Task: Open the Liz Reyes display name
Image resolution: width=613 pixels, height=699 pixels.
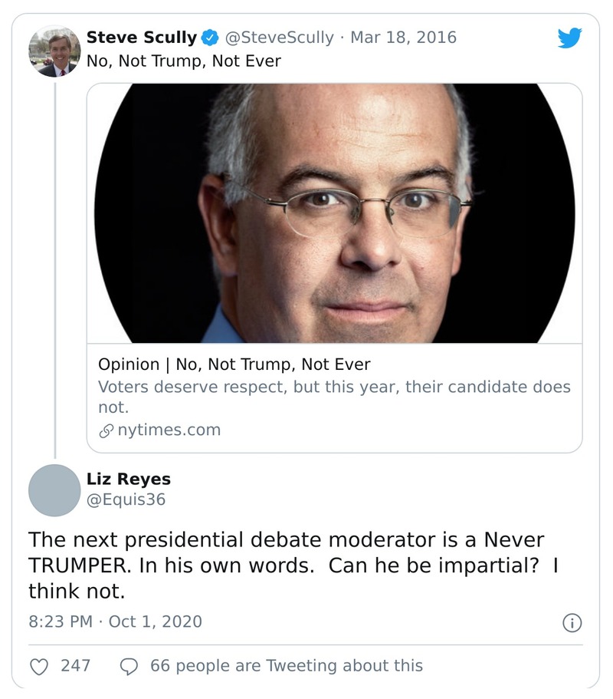Action: tap(129, 480)
